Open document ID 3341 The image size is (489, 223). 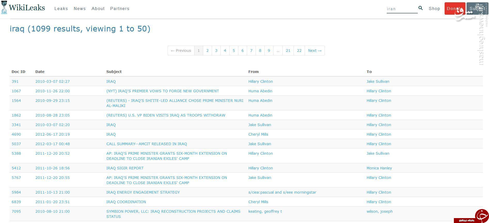(16, 125)
